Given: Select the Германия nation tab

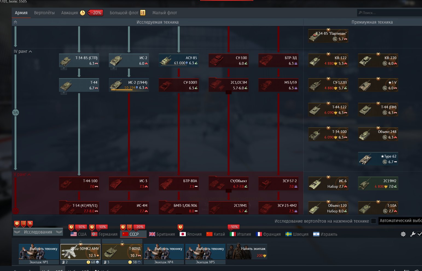Looking at the screenshot, I should pyautogui.click(x=104, y=234).
